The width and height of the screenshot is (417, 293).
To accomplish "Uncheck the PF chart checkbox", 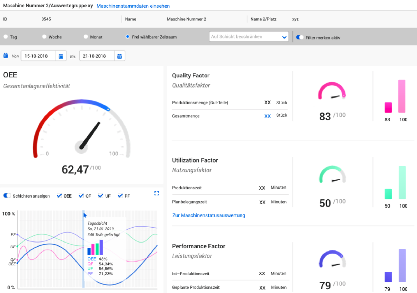I will coord(120,196).
